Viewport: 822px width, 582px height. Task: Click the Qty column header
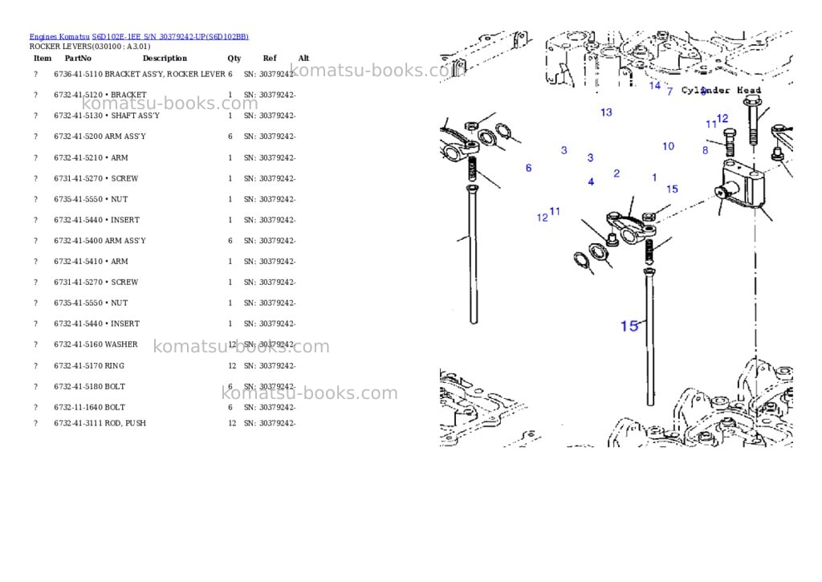[234, 58]
